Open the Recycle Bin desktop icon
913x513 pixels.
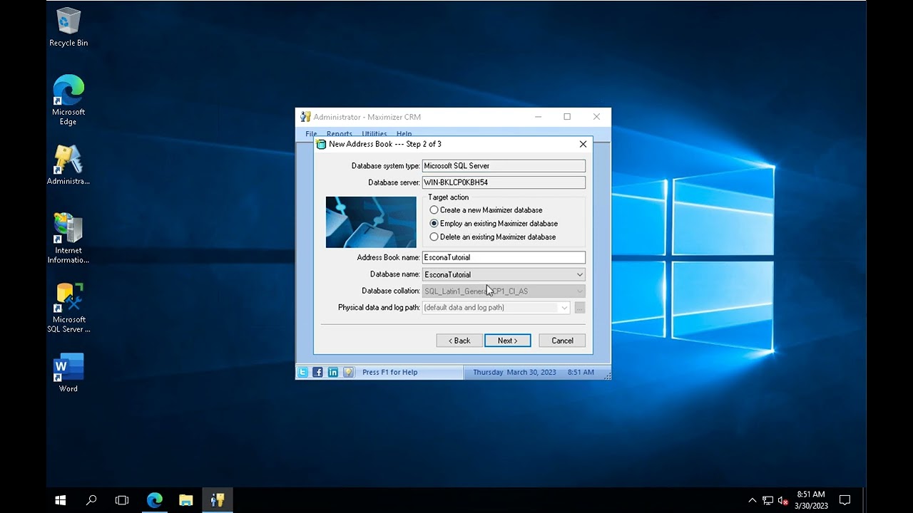coord(68,27)
